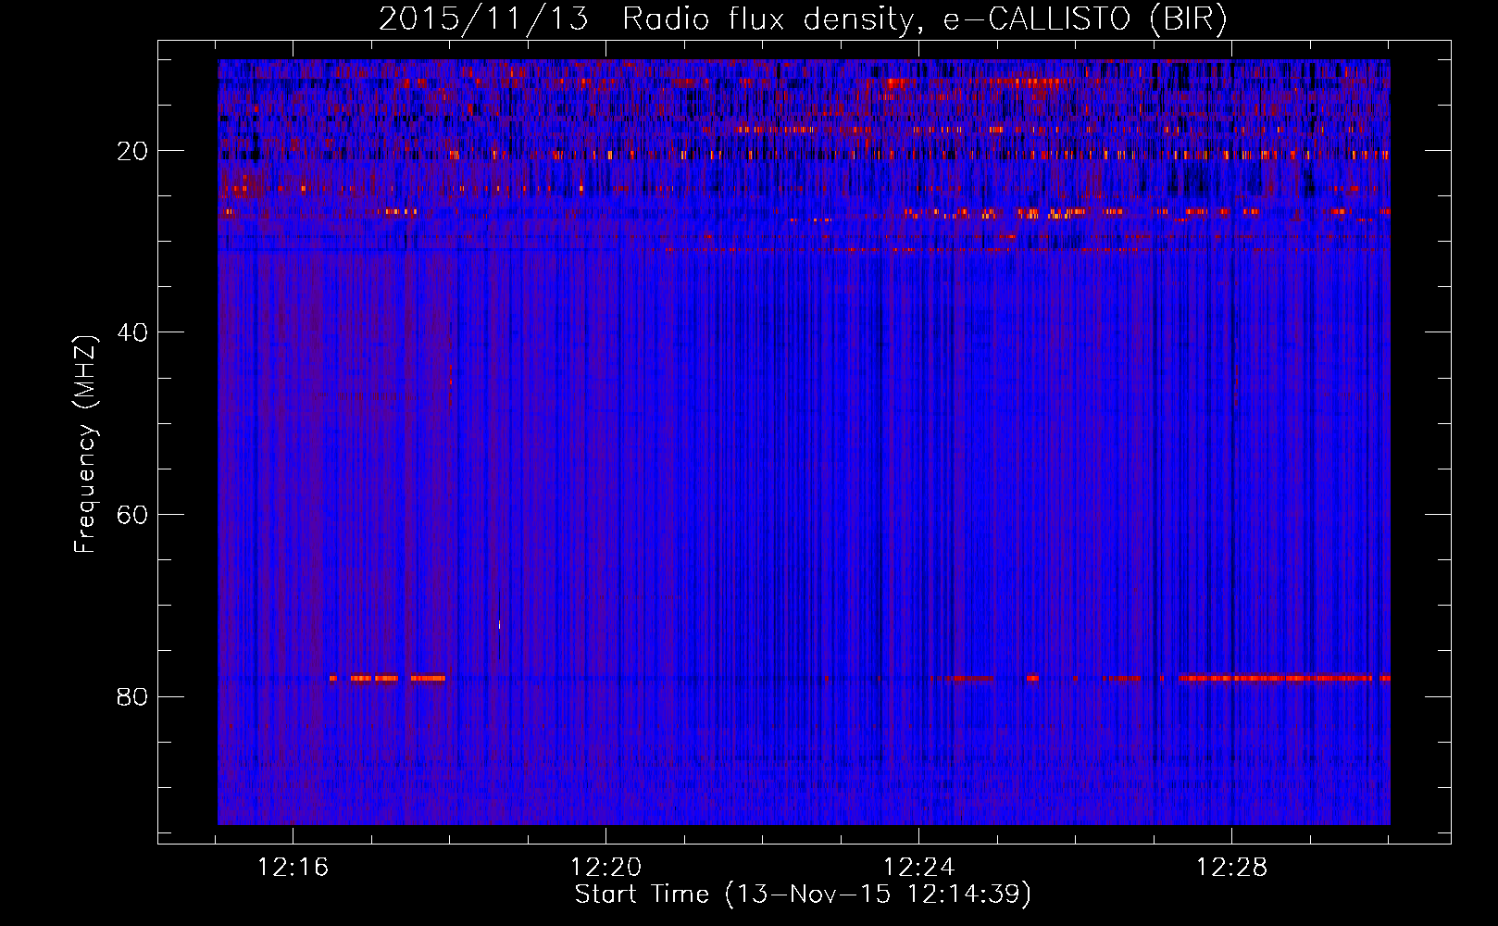Click the Frequency (MHZ) axis label
This screenshot has width=1498, height=926.
point(85,444)
